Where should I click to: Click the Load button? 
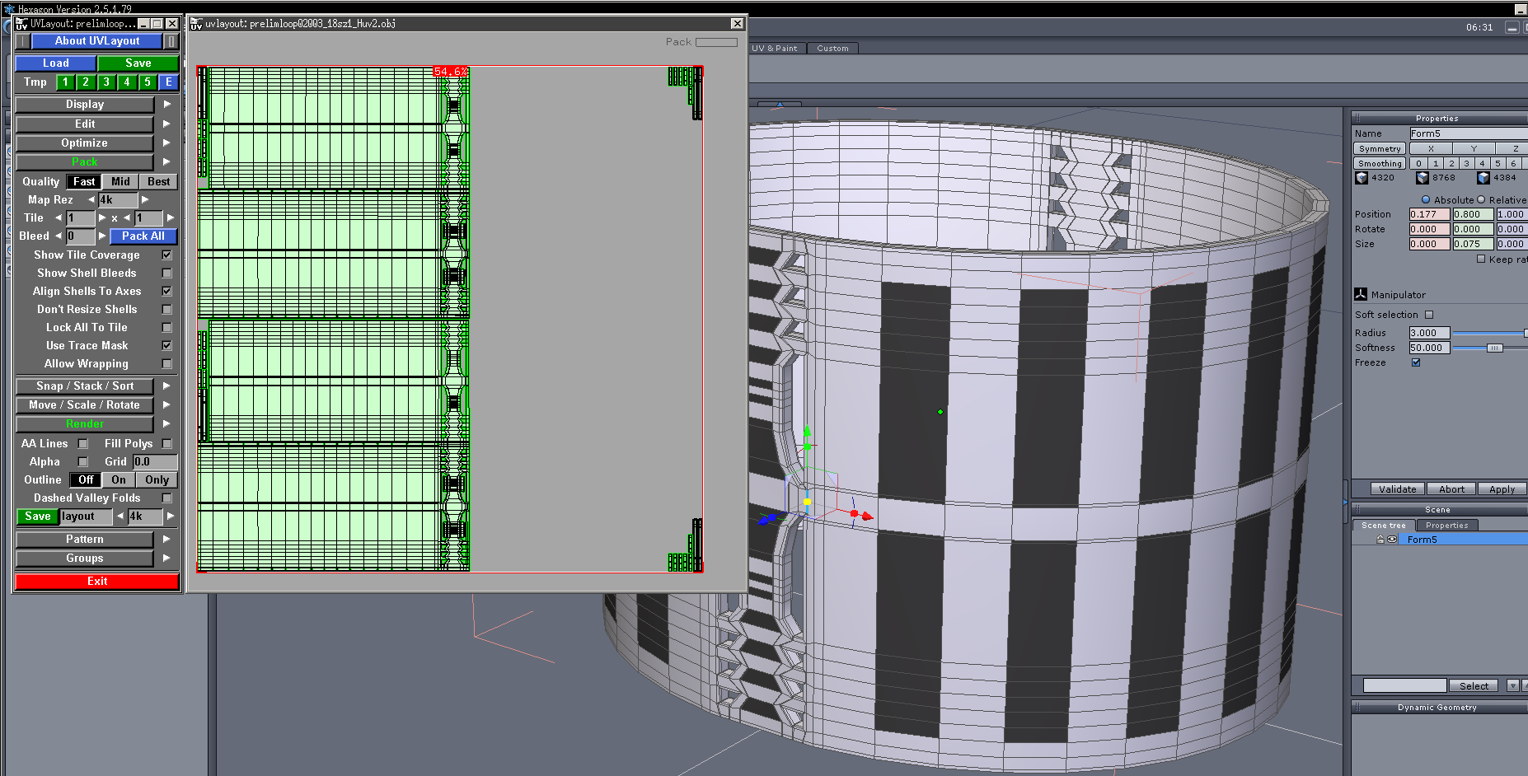pos(55,63)
